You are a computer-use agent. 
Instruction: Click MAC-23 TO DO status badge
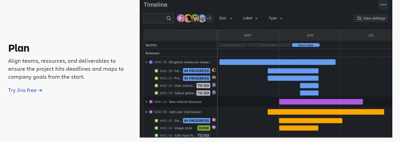coord(203,93)
